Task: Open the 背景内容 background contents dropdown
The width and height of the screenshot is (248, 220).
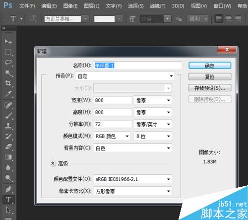Action: pyautogui.click(x=132, y=148)
